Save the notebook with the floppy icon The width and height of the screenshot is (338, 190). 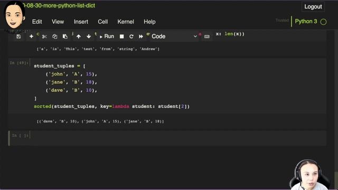(x=18, y=36)
